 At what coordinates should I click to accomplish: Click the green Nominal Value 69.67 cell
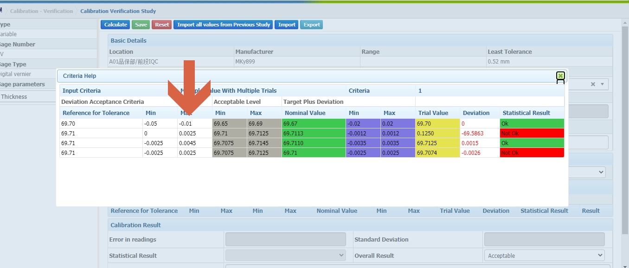click(314, 124)
